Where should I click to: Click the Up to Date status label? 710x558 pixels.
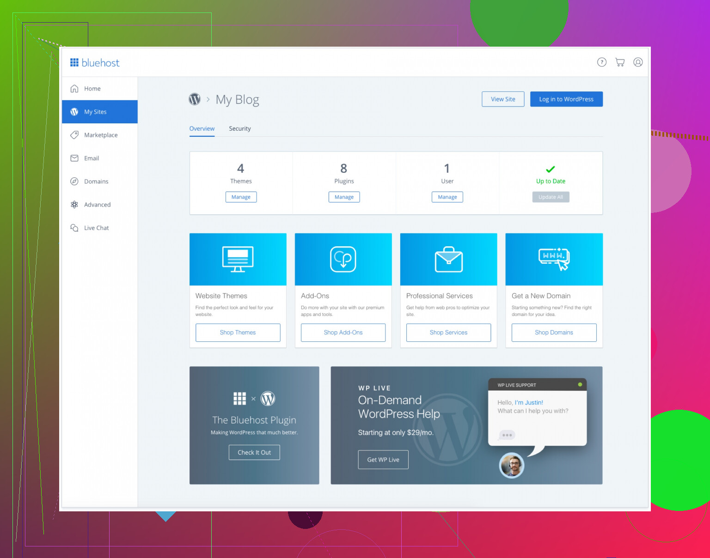551,181
